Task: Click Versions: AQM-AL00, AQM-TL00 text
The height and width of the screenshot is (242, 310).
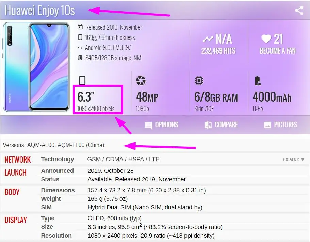Action: click(x=53, y=145)
